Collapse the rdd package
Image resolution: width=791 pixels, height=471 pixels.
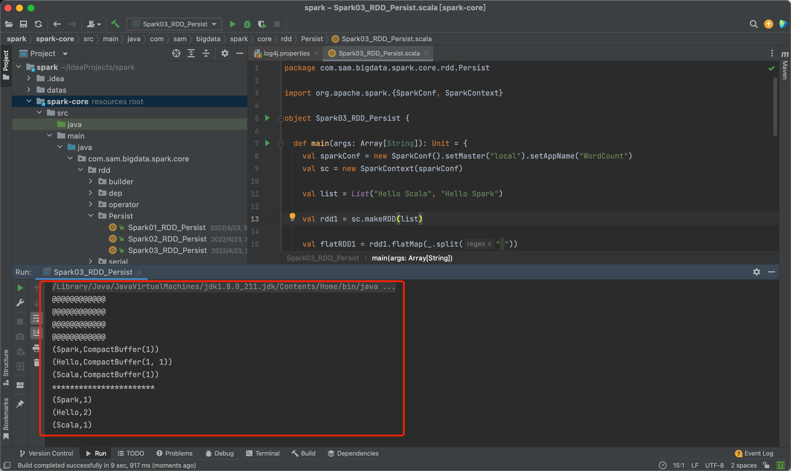pos(81,170)
